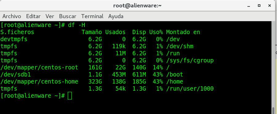Click the '1.1G' size value
The width and height of the screenshot is (277, 114).
click(x=95, y=74)
